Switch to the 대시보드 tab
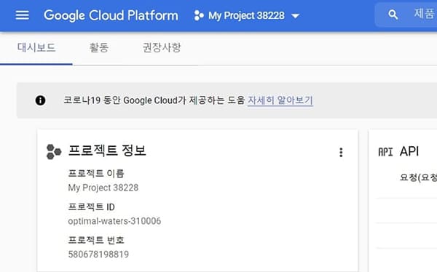Viewport: 437px width, 272px height. click(x=36, y=48)
